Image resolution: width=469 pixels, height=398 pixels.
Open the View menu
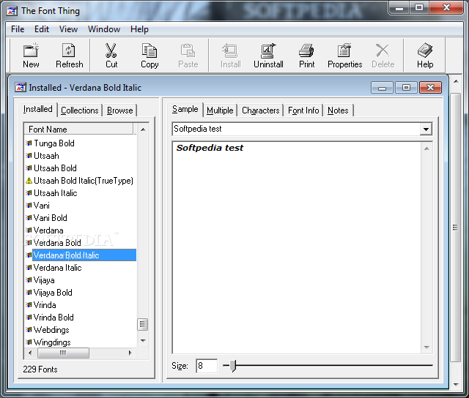point(68,29)
